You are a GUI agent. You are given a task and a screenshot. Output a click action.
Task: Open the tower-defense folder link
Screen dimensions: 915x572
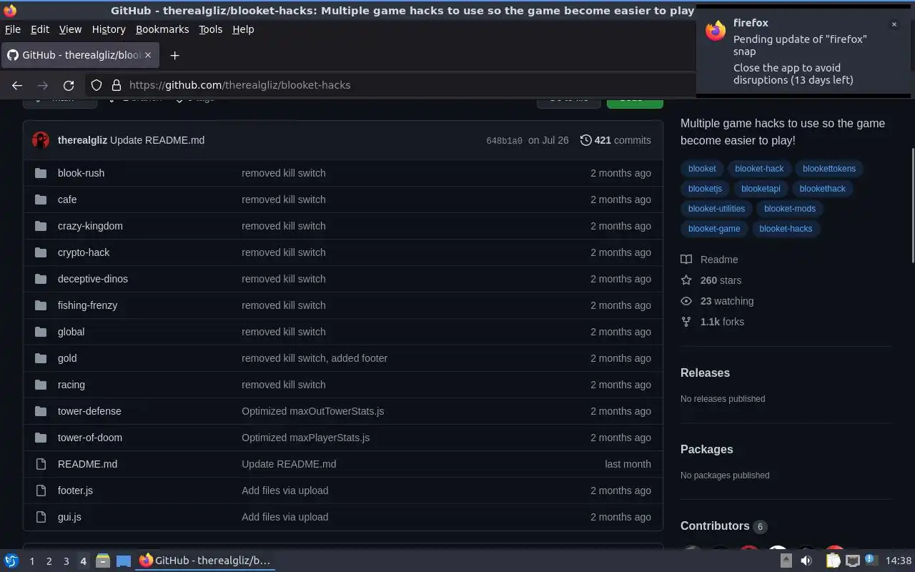[89, 411]
